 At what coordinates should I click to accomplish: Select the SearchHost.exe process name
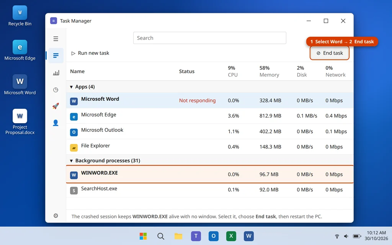tap(99, 189)
